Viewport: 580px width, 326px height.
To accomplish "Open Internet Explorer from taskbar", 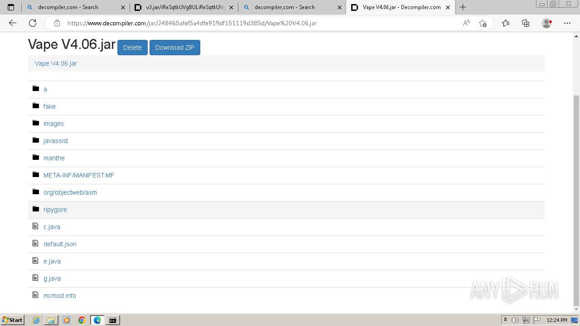I will (x=36, y=320).
